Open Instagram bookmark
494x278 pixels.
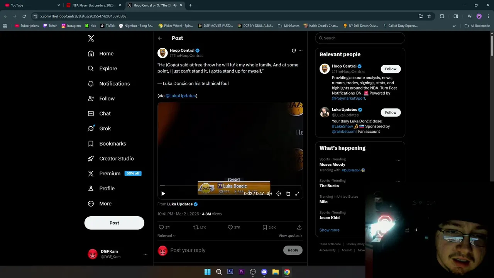[x=71, y=26]
